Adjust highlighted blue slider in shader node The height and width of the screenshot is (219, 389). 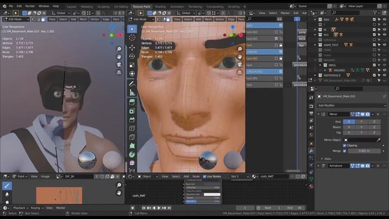pyautogui.click(x=202, y=201)
